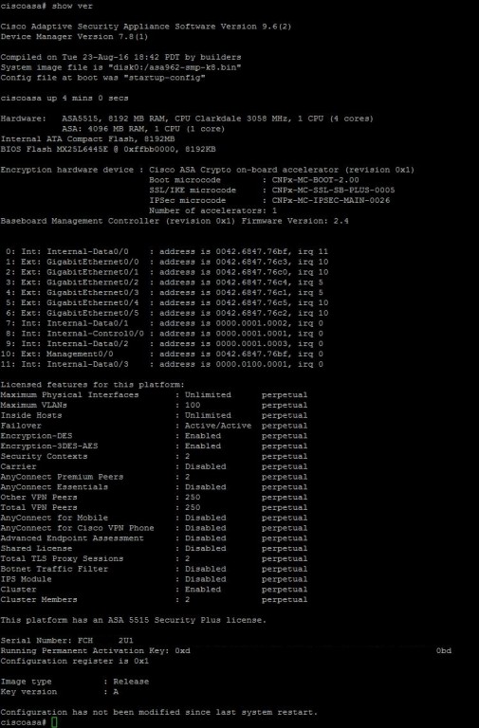Click the ASA5515 hardware description line
This screenshot has height=728, width=479.
[x=187, y=118]
